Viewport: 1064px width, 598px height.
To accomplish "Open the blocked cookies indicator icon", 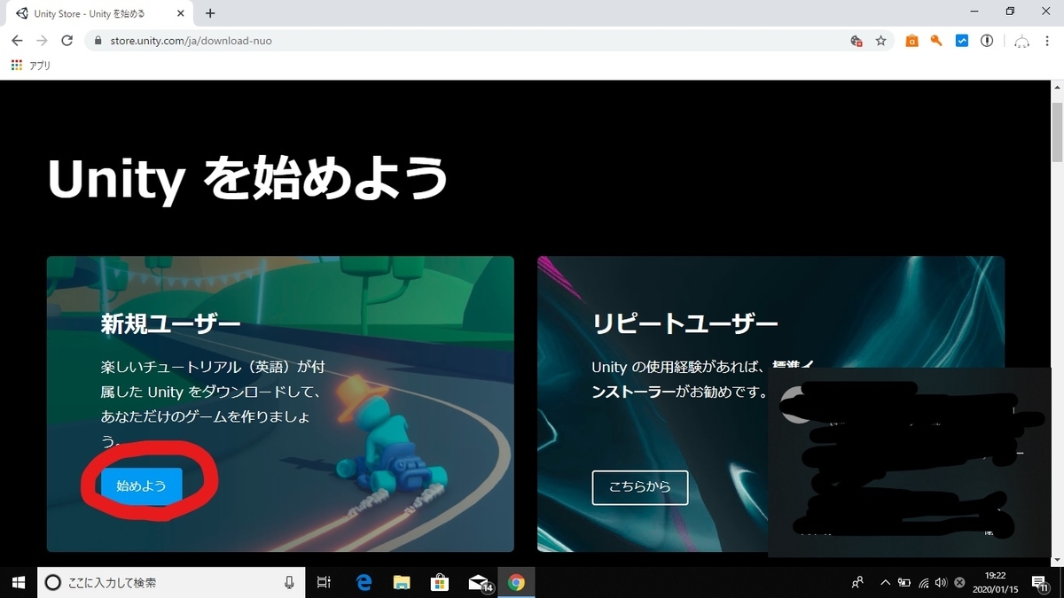I will (x=856, y=41).
